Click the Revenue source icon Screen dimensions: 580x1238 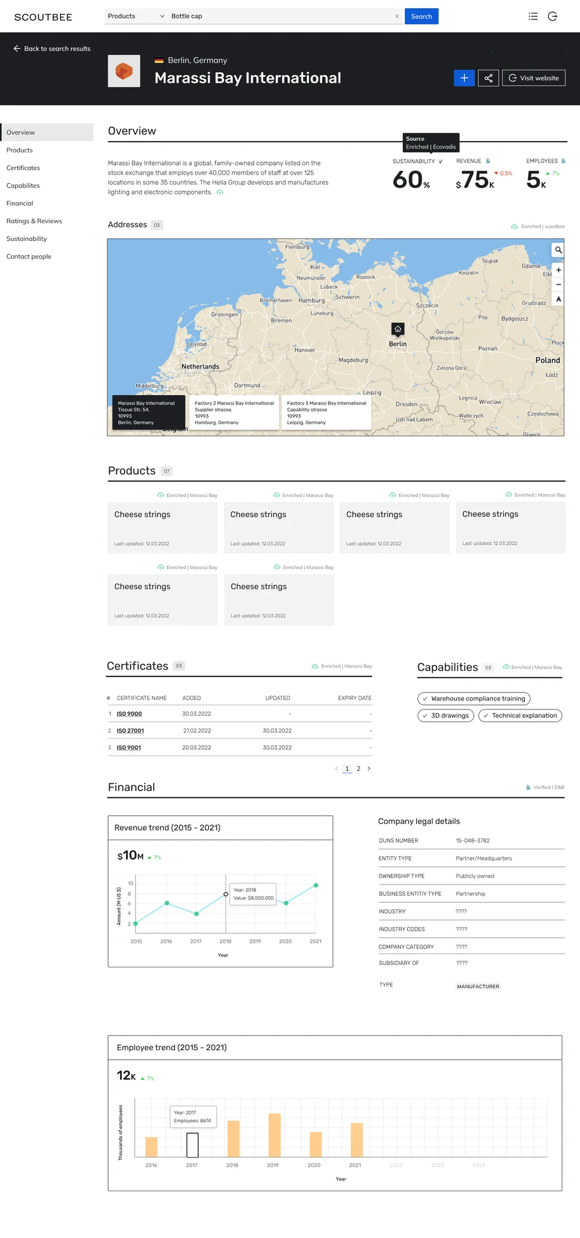click(488, 161)
